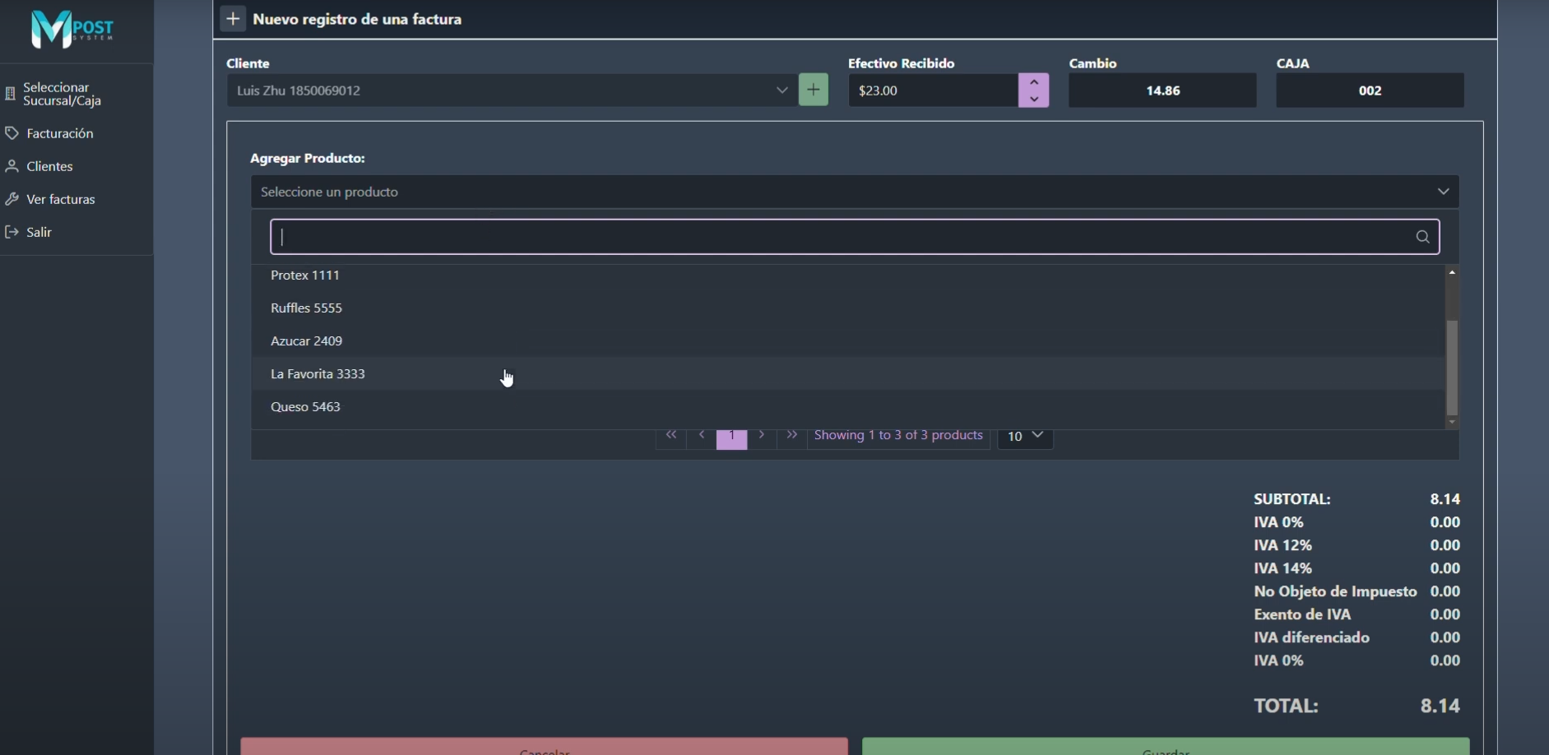This screenshot has width=1549, height=755.
Task: Click the M Post System logo
Action: [x=72, y=30]
